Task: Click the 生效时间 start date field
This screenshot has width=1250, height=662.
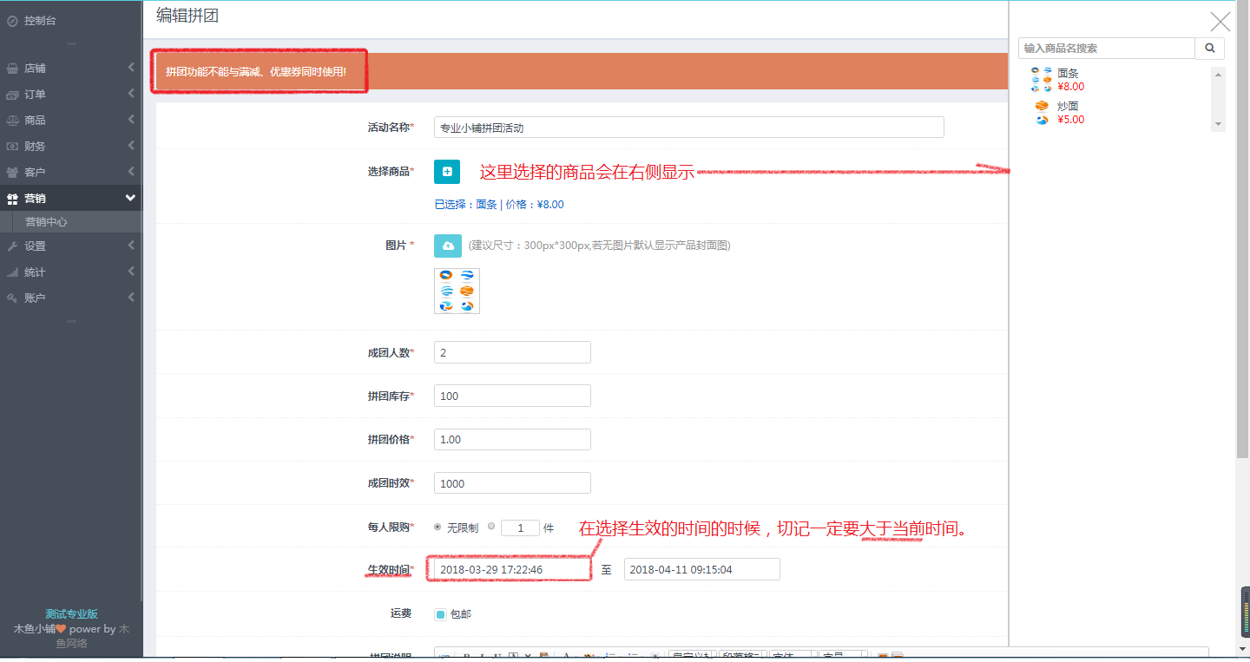Action: click(509, 569)
